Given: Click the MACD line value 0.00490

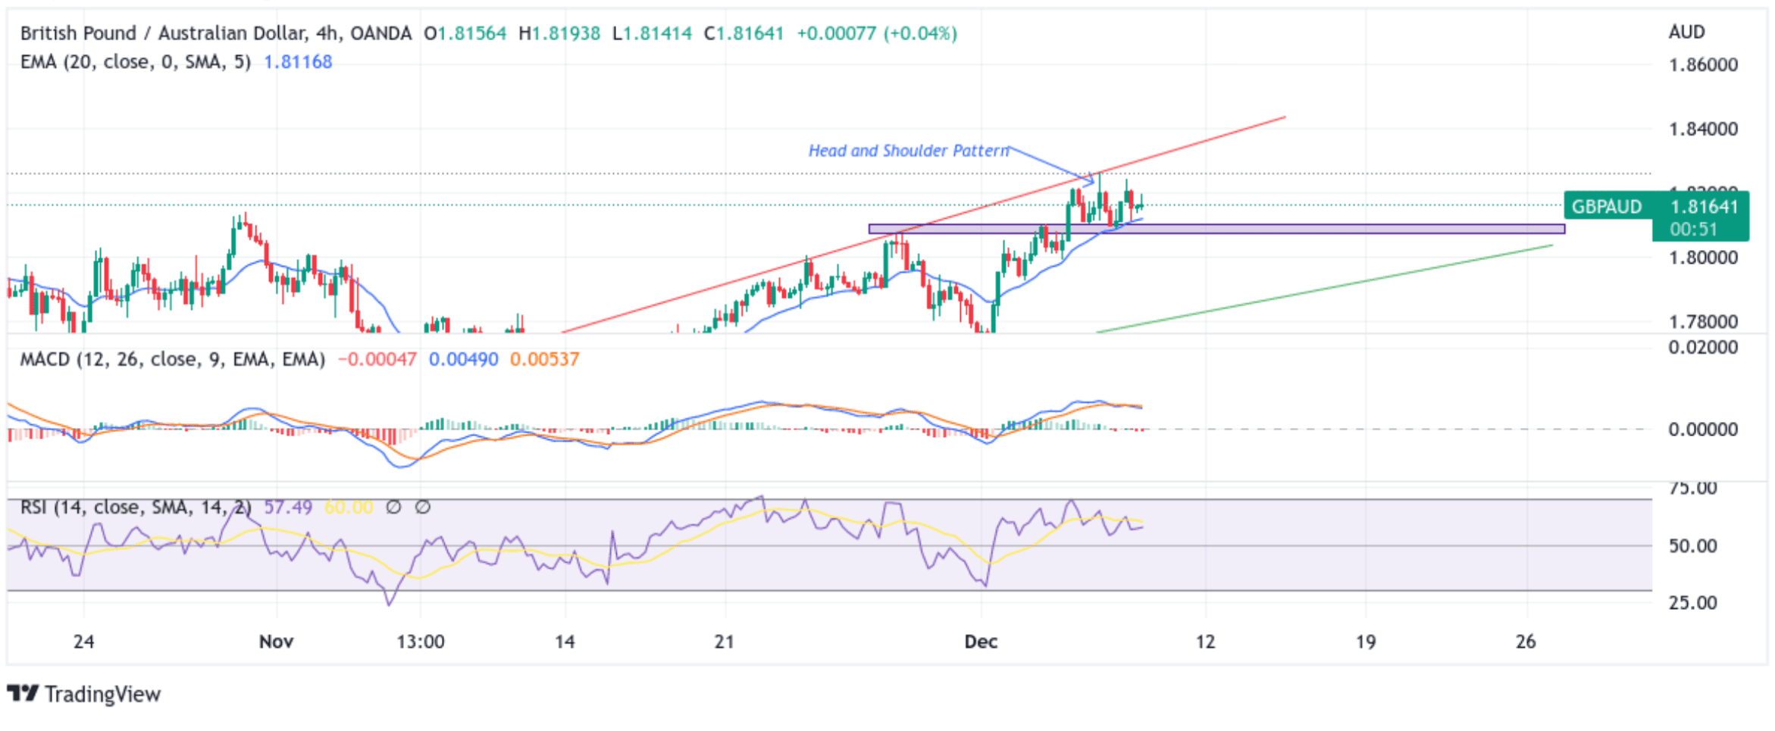Looking at the screenshot, I should (x=463, y=359).
